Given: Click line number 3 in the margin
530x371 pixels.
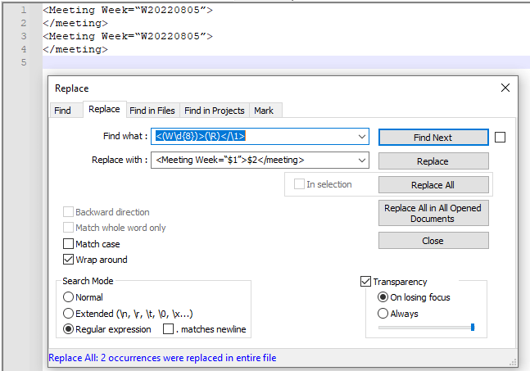Looking at the screenshot, I should (x=24, y=36).
